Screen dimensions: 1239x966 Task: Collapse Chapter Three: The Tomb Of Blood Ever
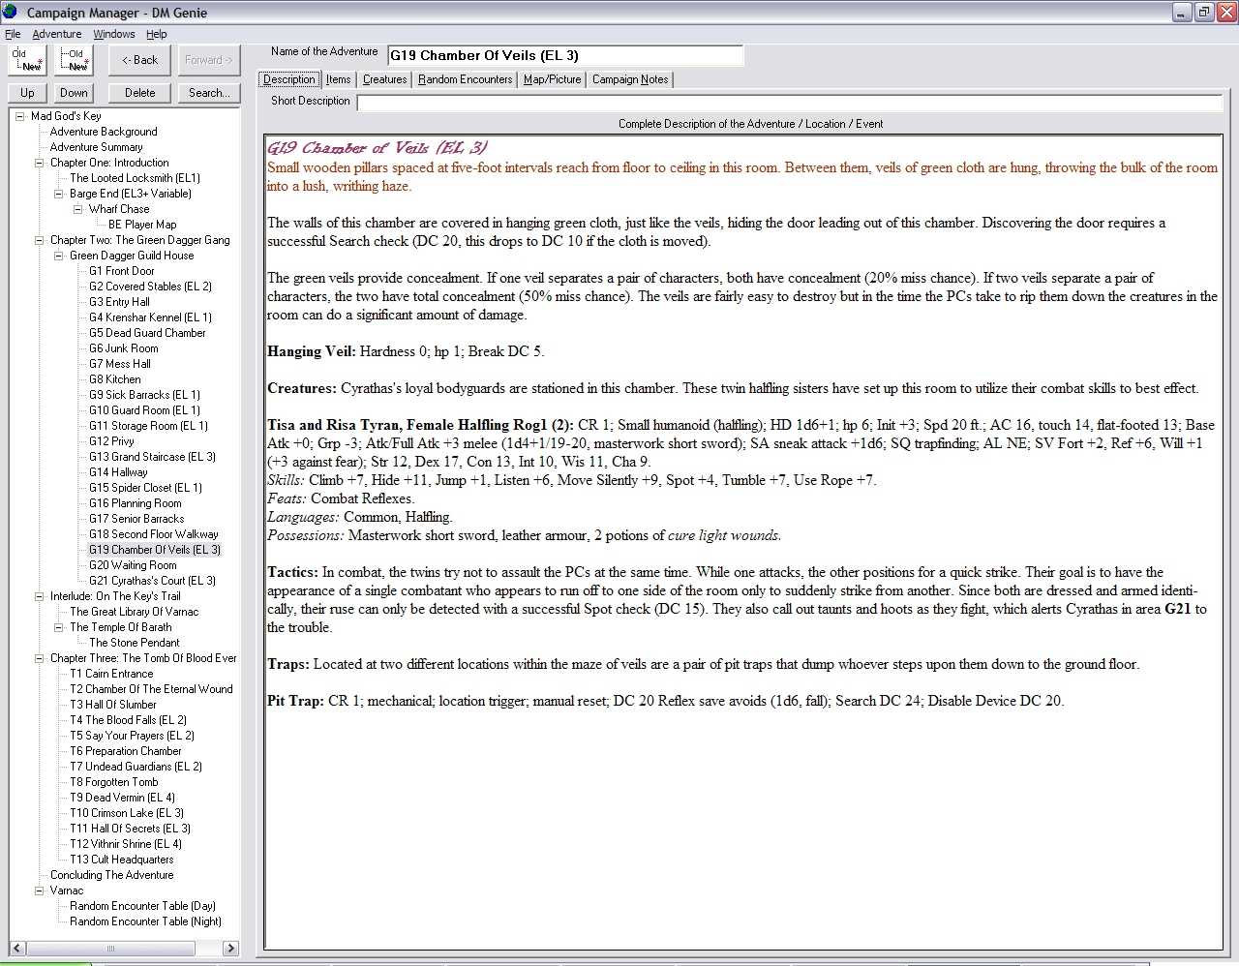point(39,658)
